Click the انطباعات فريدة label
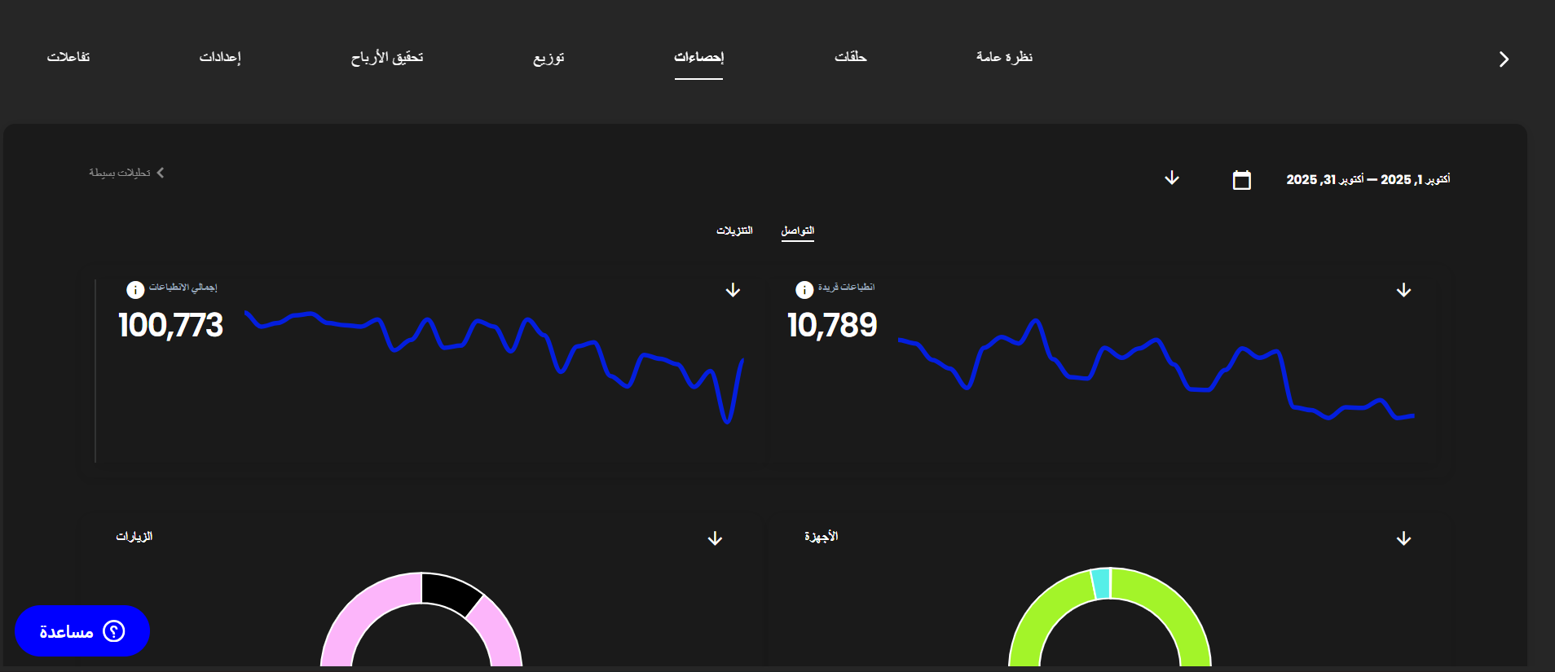The width and height of the screenshot is (1555, 672). pos(846,288)
